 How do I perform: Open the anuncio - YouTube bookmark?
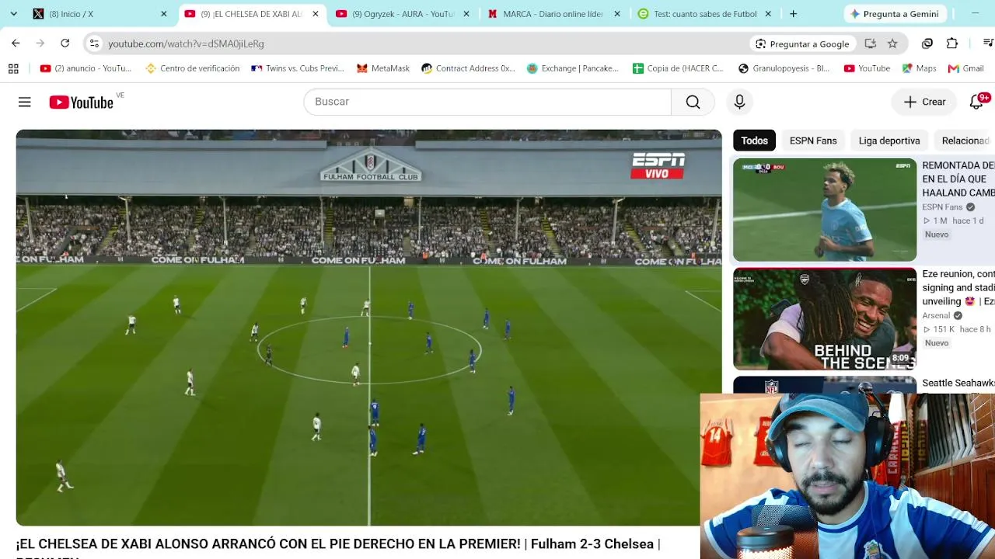86,68
